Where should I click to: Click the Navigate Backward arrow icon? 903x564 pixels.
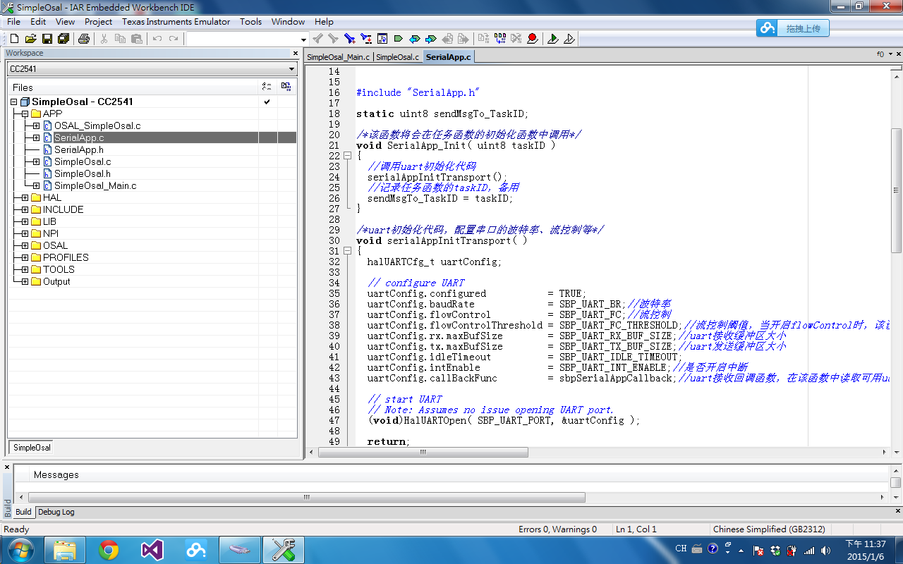415,39
